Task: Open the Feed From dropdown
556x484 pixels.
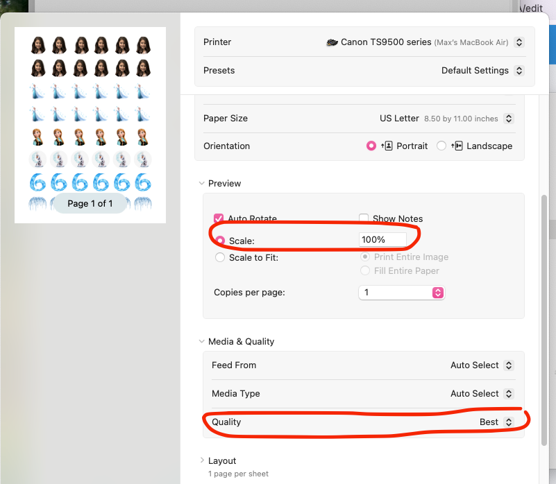Action: (509, 365)
